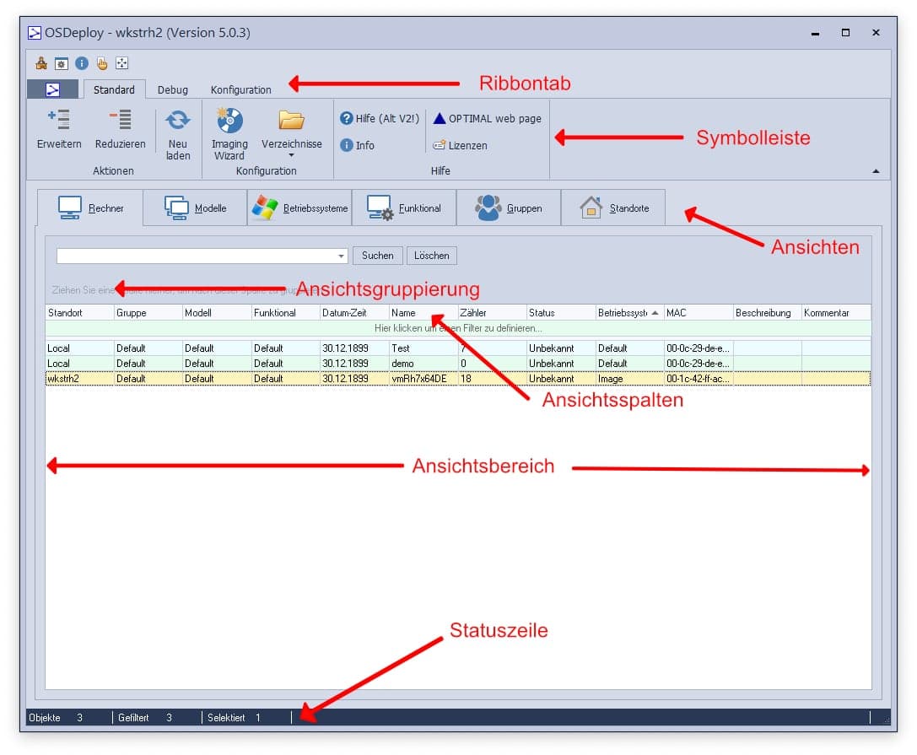Screen dimensions: 917x755
Task: Sort by the MAC column header
Action: pos(697,313)
